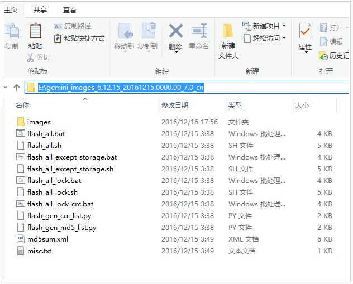Screen dimensions: 353x284
Task: Click the Up directory arrow button
Action: coord(17,87)
